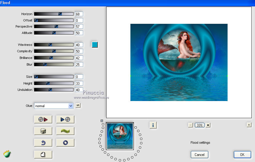
Task: Click the small S button beside Glue
Action: click(78, 105)
